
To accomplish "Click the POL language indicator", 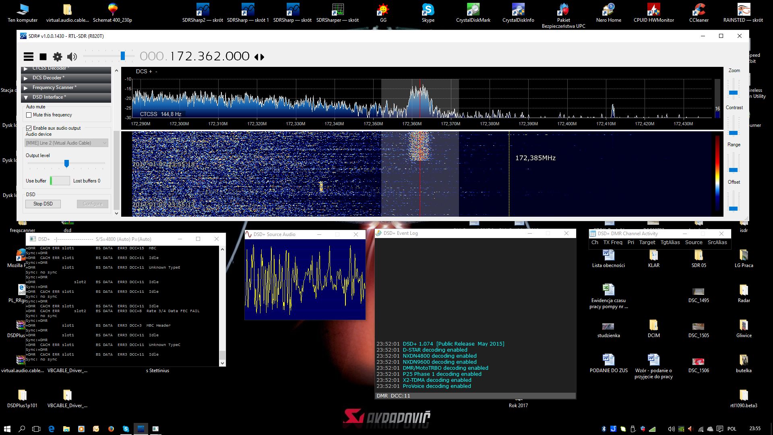I will (732, 429).
